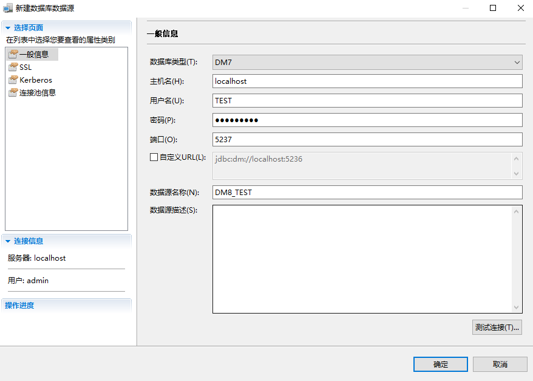The height and width of the screenshot is (381, 533).
Task: Click the 端口 5237 field
Action: [x=367, y=140]
